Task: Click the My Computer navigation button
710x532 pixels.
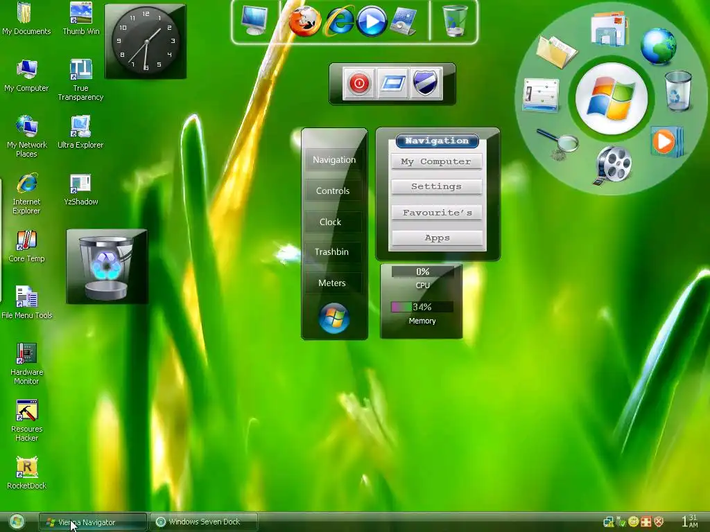Action: click(x=437, y=161)
